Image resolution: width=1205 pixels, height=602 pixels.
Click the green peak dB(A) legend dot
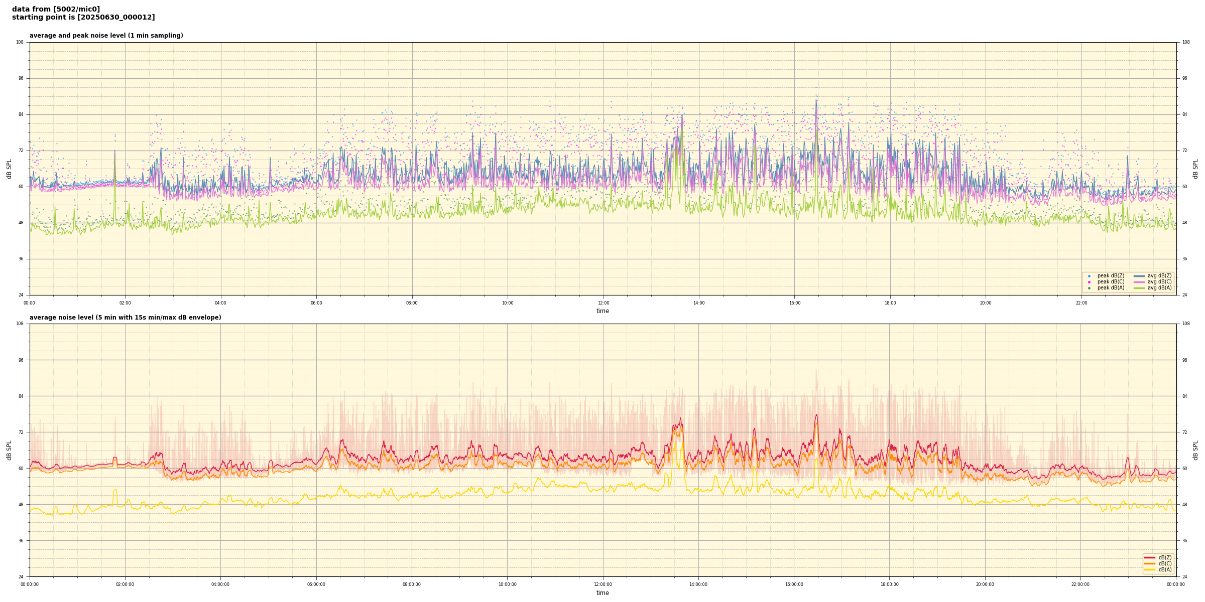pos(1089,288)
